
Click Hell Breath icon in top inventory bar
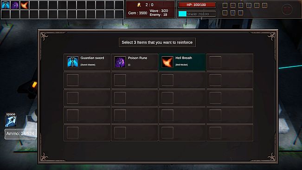25,5
